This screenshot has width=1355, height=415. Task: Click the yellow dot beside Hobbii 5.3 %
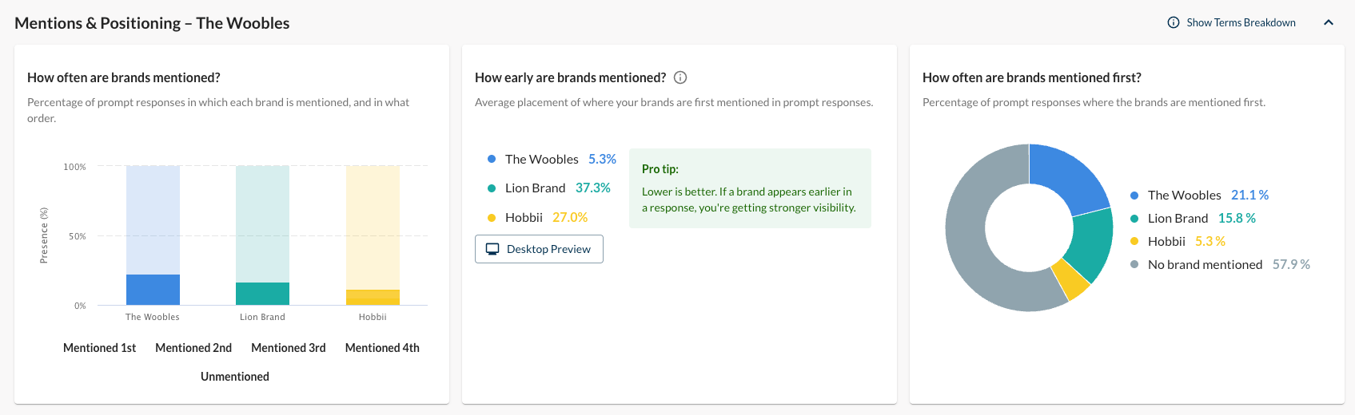click(x=1134, y=242)
